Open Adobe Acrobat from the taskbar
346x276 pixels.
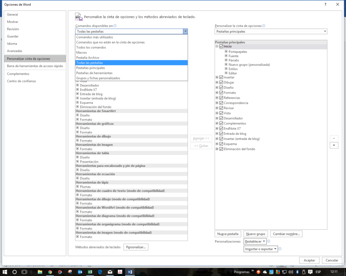(120, 272)
